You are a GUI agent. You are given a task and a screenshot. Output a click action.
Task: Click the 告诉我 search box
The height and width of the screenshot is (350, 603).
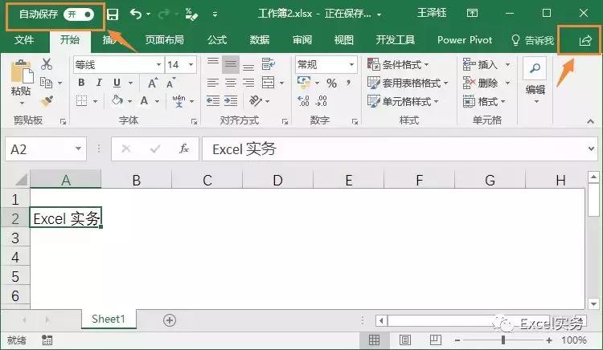pos(532,40)
